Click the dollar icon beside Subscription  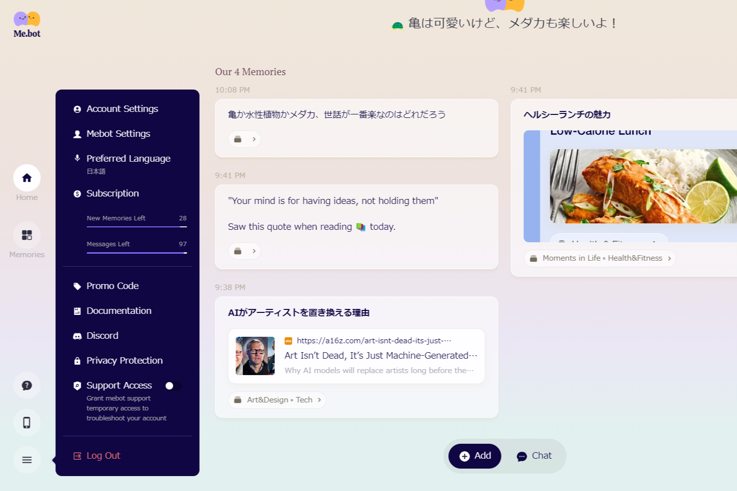click(77, 194)
